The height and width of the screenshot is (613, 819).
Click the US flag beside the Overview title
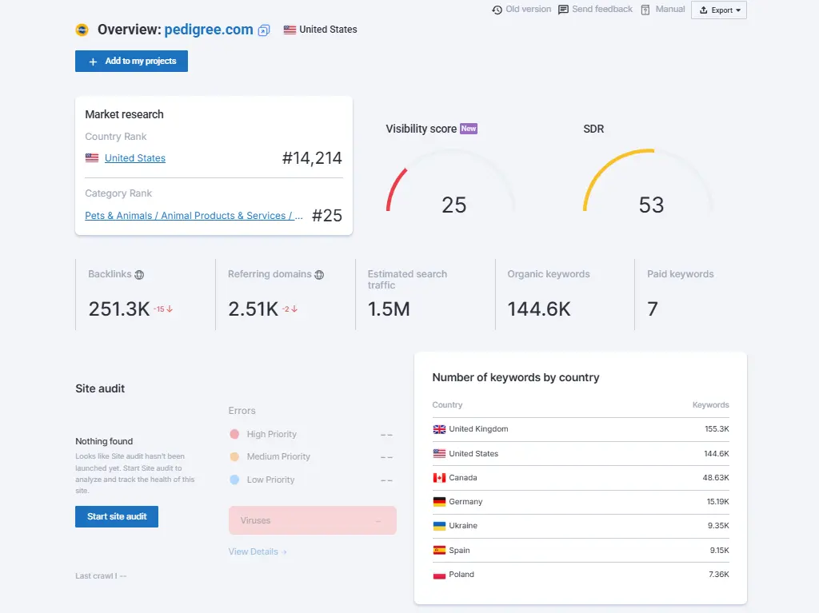[290, 30]
